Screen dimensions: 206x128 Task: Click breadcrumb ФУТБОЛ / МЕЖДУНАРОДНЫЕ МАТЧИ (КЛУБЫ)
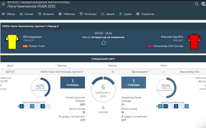(38, 2)
